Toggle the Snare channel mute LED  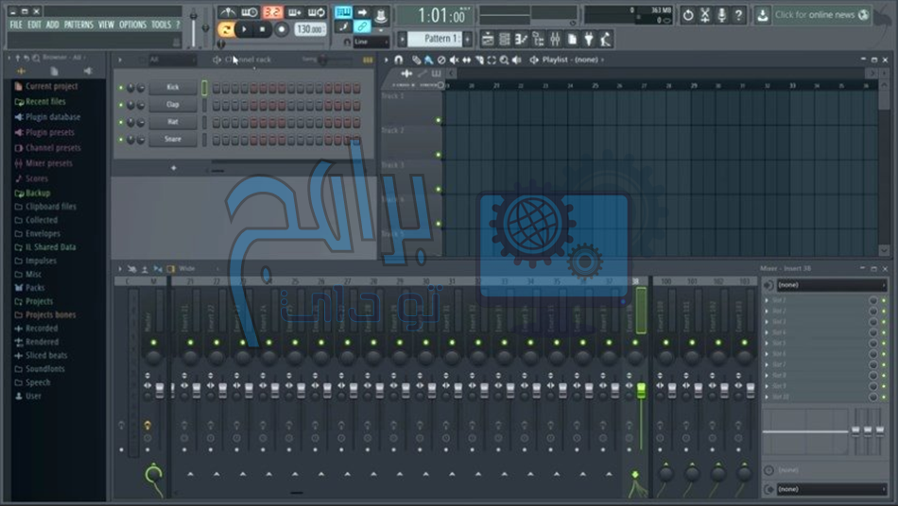(121, 140)
